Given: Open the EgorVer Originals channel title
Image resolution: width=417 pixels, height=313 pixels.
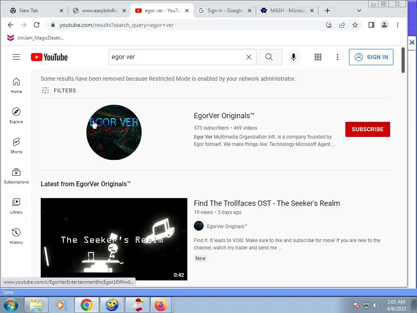Looking at the screenshot, I should (x=224, y=116).
